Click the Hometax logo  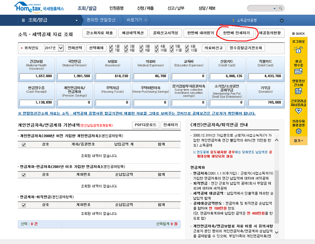(x=39, y=7)
